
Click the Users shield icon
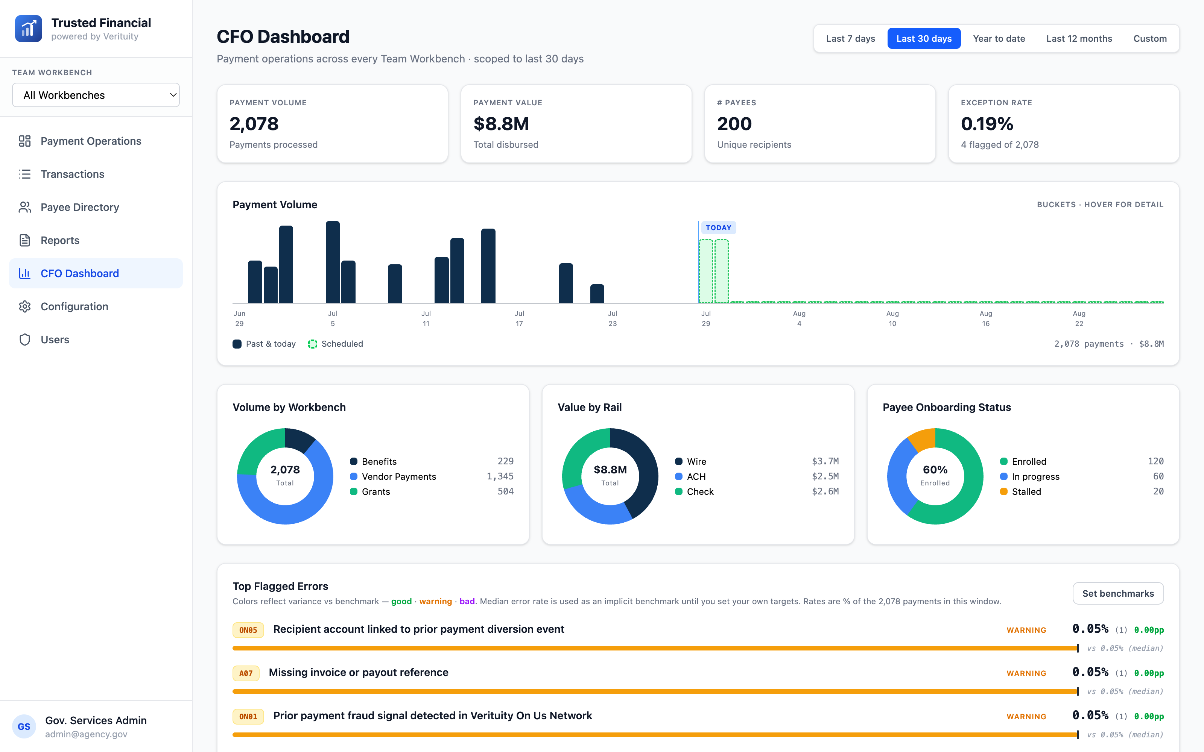tap(25, 340)
